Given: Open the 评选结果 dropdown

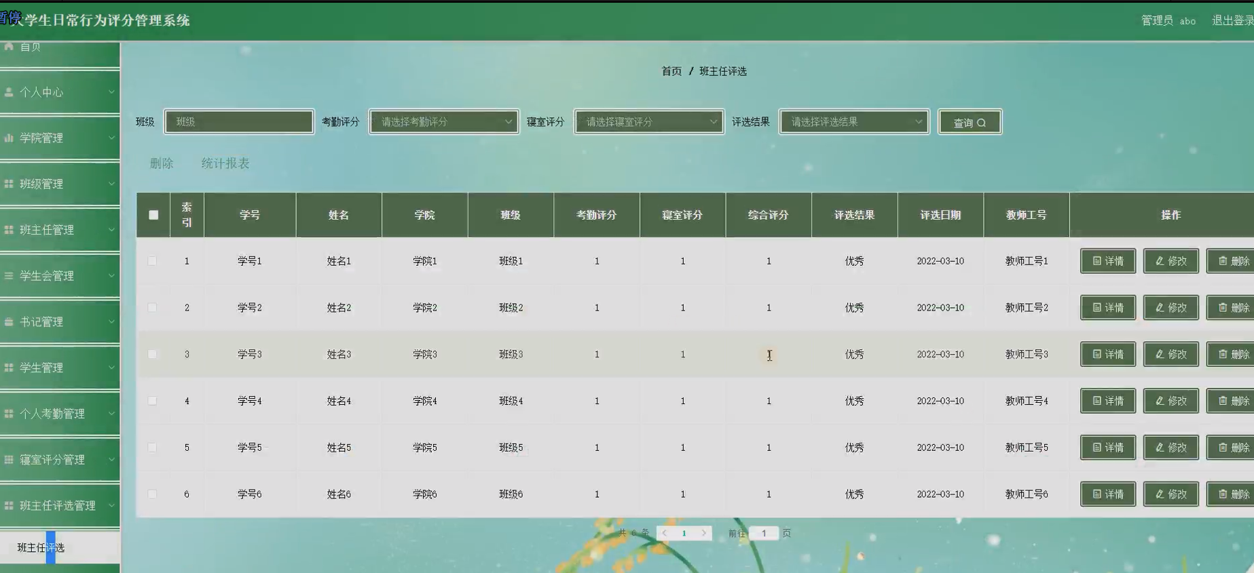Looking at the screenshot, I should [854, 122].
